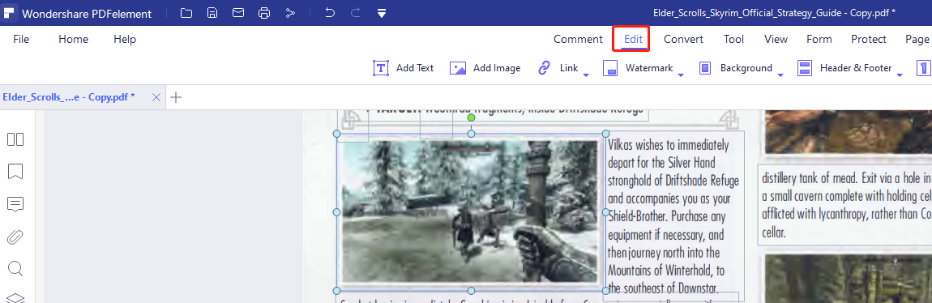Click the Open folder icon in title bar
This screenshot has height=303, width=932.
pos(186,13)
